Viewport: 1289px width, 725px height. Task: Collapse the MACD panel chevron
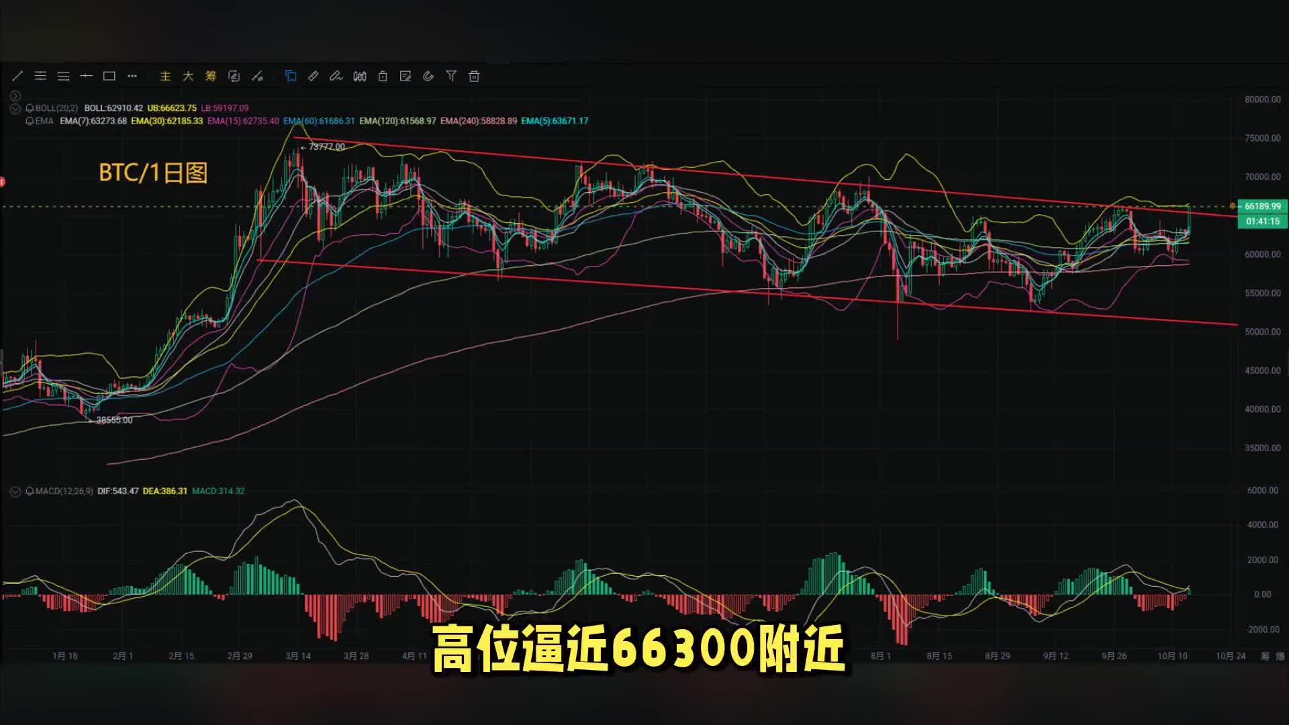(x=15, y=492)
